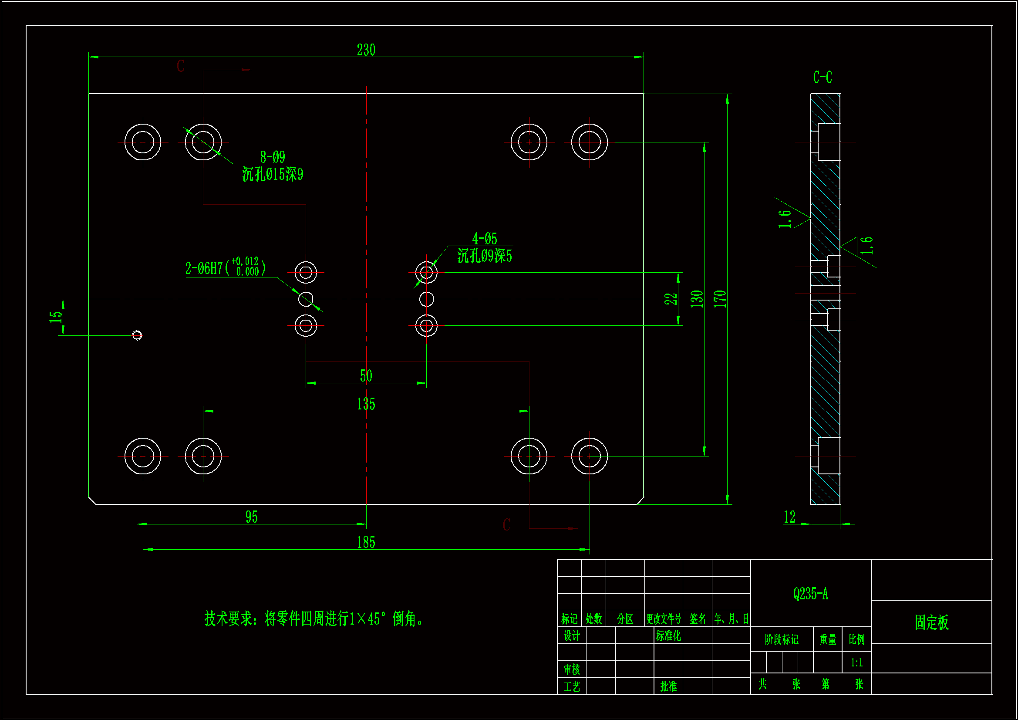Viewport: 1018px width, 720px height.
Task: Click the Q235-A material cell
Action: point(810,594)
